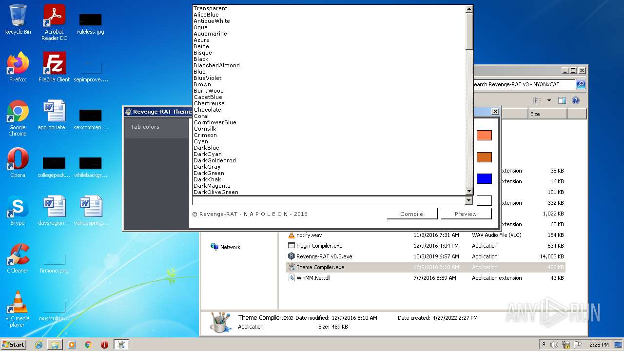
Task: Click the Action Center flag tray icon
Action: tap(579, 345)
